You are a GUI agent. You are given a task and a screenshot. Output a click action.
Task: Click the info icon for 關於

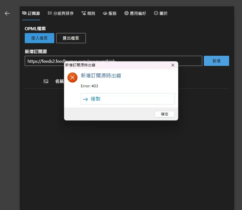click(x=156, y=13)
